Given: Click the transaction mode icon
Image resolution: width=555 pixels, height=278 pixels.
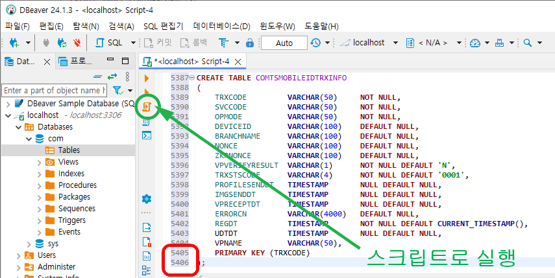Looking at the screenshot, I should pyautogui.click(x=223, y=43).
